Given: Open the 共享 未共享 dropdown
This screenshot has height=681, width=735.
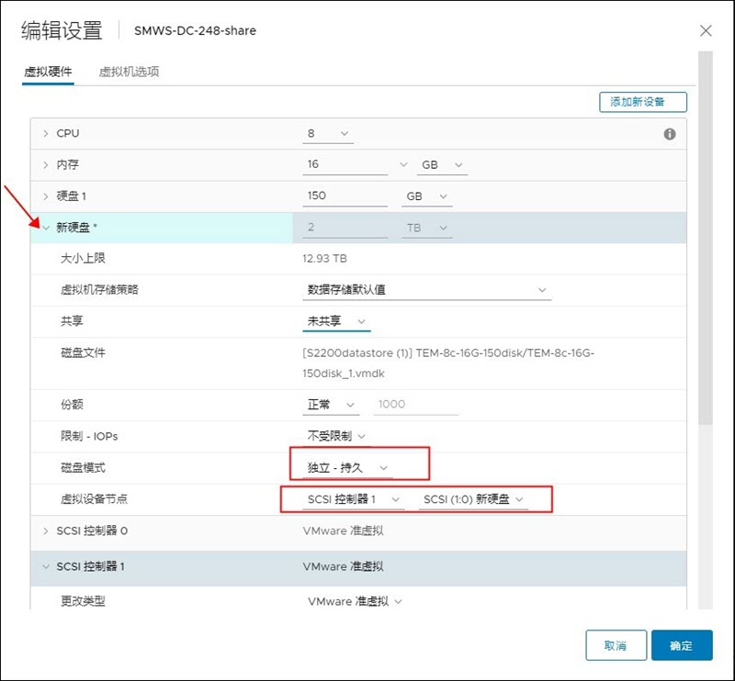Looking at the screenshot, I should click(x=337, y=321).
